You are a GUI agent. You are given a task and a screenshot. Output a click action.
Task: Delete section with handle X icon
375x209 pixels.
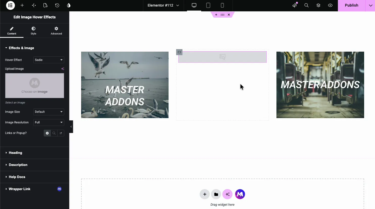[x=229, y=15]
